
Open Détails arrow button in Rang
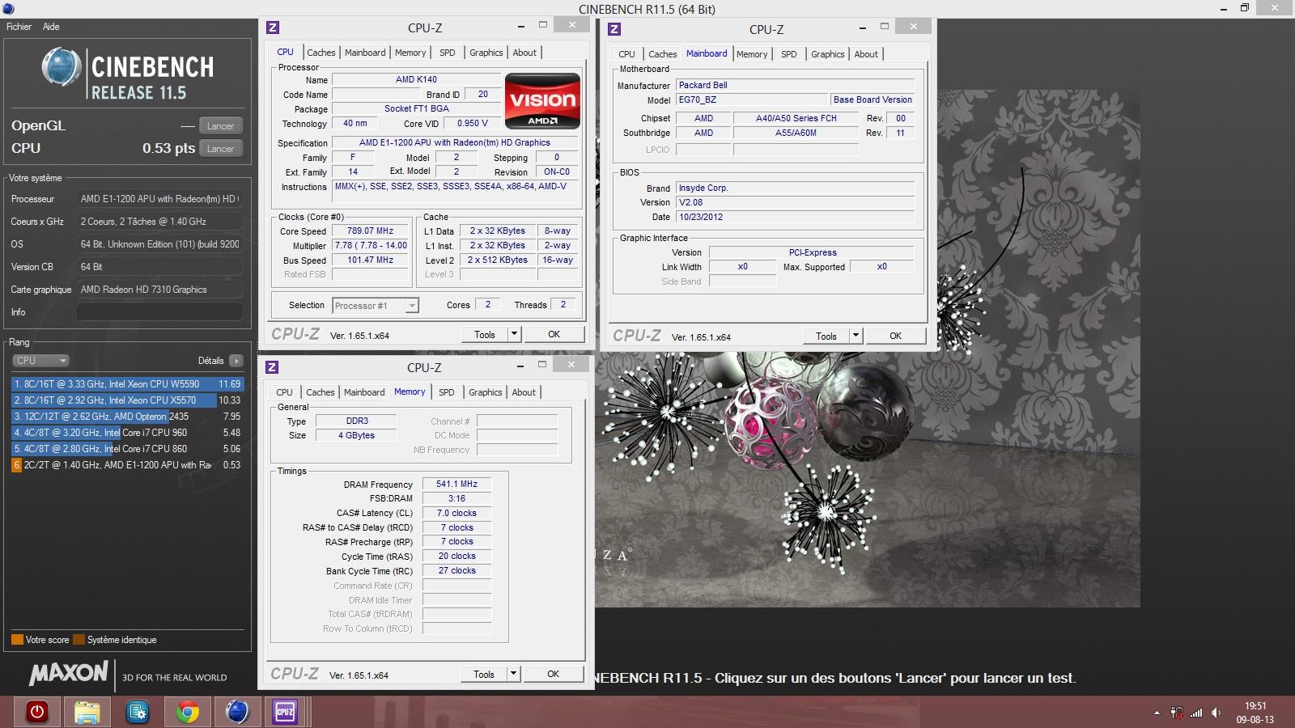point(236,361)
